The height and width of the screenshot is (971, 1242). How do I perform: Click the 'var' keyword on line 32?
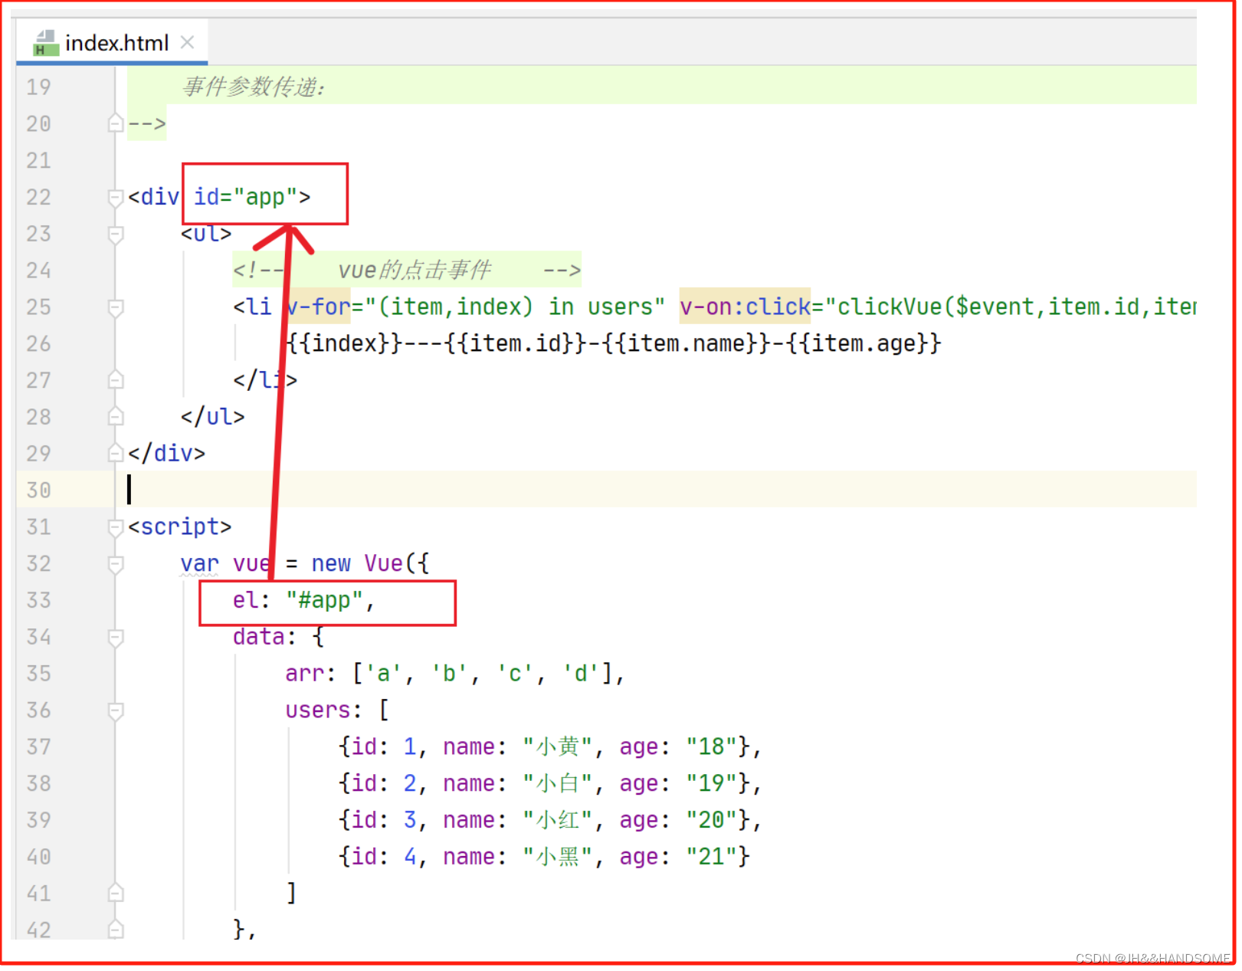(x=200, y=565)
